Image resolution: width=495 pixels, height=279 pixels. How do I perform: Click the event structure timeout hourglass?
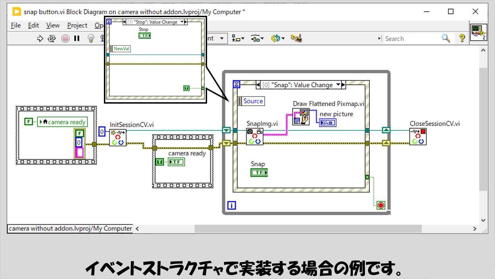236,84
